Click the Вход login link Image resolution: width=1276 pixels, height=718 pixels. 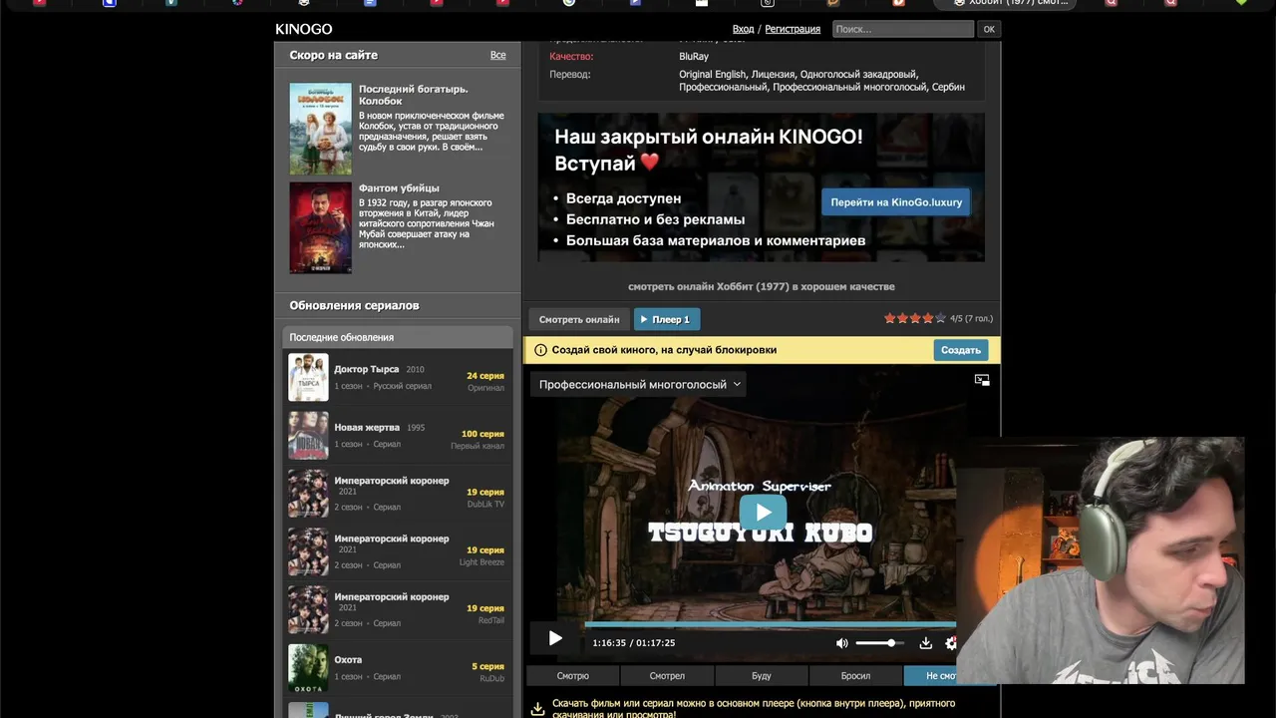pos(743,29)
